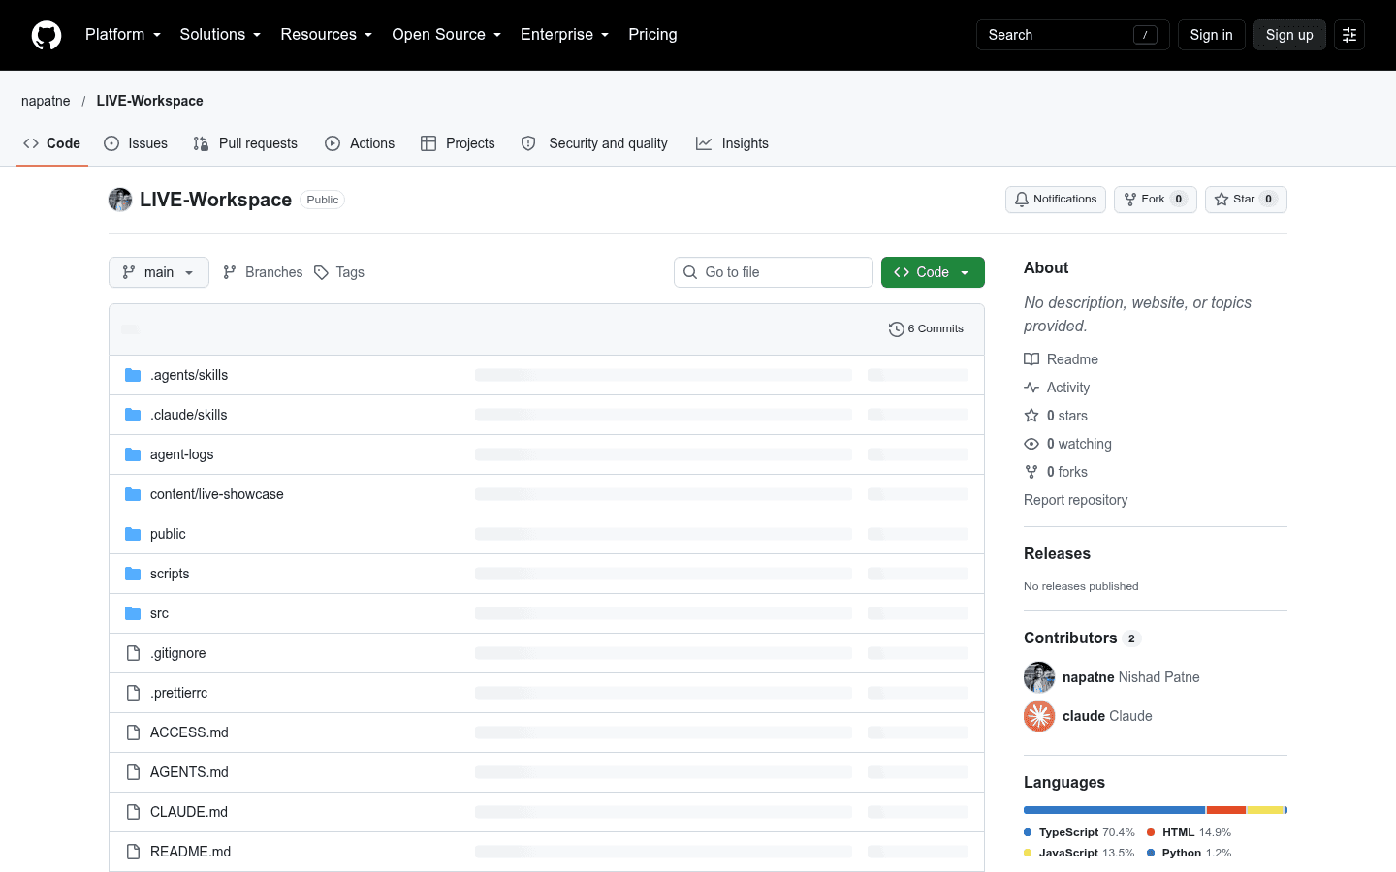This screenshot has height=872, width=1396.
Task: Open the src folder
Action: tap(159, 613)
